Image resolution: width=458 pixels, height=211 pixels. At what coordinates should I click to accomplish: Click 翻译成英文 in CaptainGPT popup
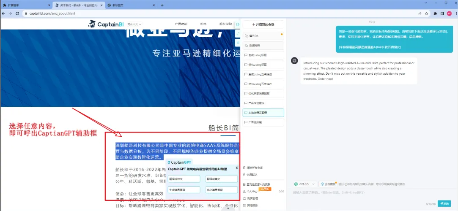(222, 179)
